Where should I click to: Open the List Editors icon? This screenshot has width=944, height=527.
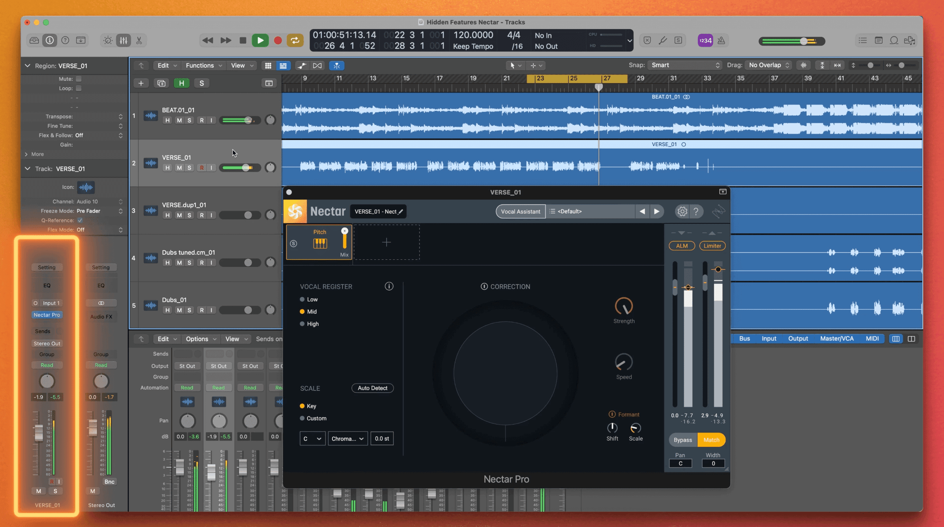tap(863, 40)
